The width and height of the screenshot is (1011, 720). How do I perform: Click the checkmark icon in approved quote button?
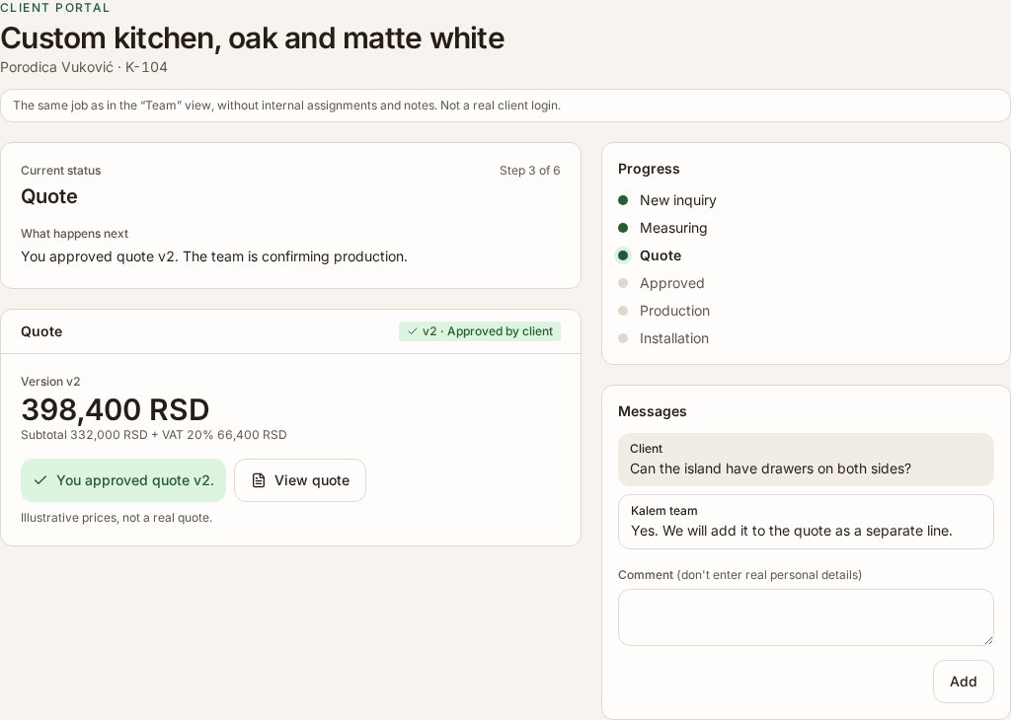(x=40, y=480)
